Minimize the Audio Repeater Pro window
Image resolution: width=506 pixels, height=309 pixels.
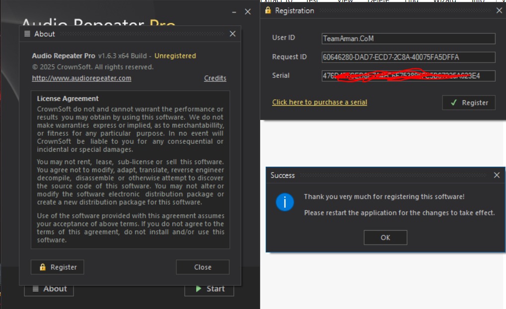pyautogui.click(x=234, y=12)
